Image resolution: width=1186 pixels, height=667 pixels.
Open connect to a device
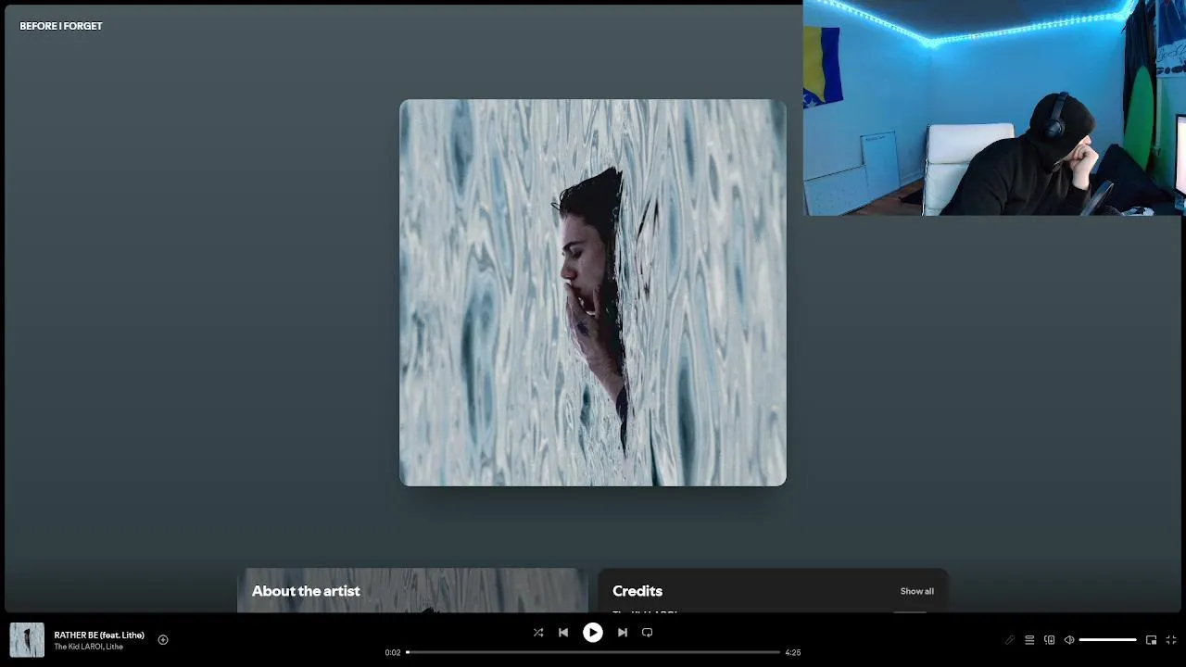(x=1050, y=640)
